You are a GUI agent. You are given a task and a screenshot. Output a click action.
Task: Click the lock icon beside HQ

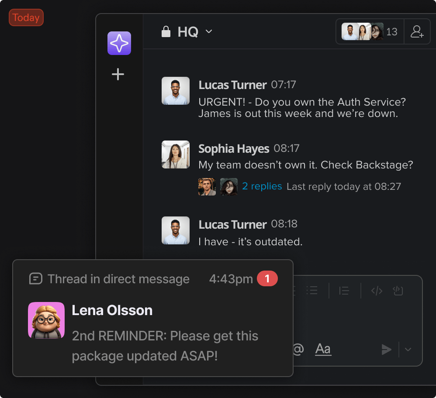coord(166,32)
